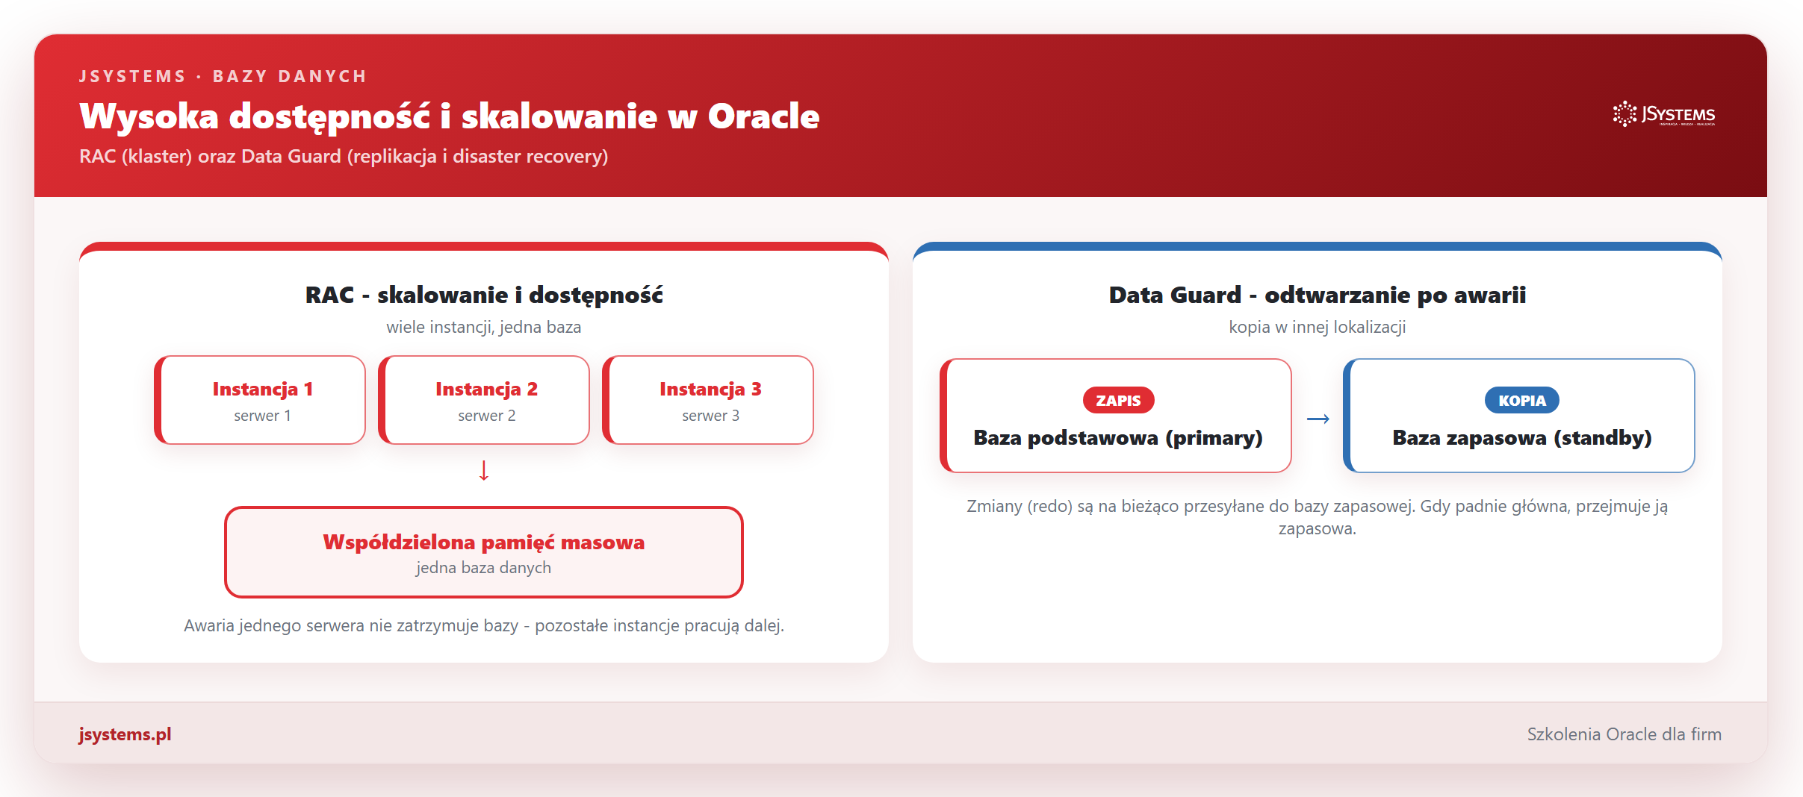Click the sentence Awaria jednego serwera nie zatrzymuje bazy
Image resolution: width=1803 pixels, height=797 pixels.
point(484,625)
